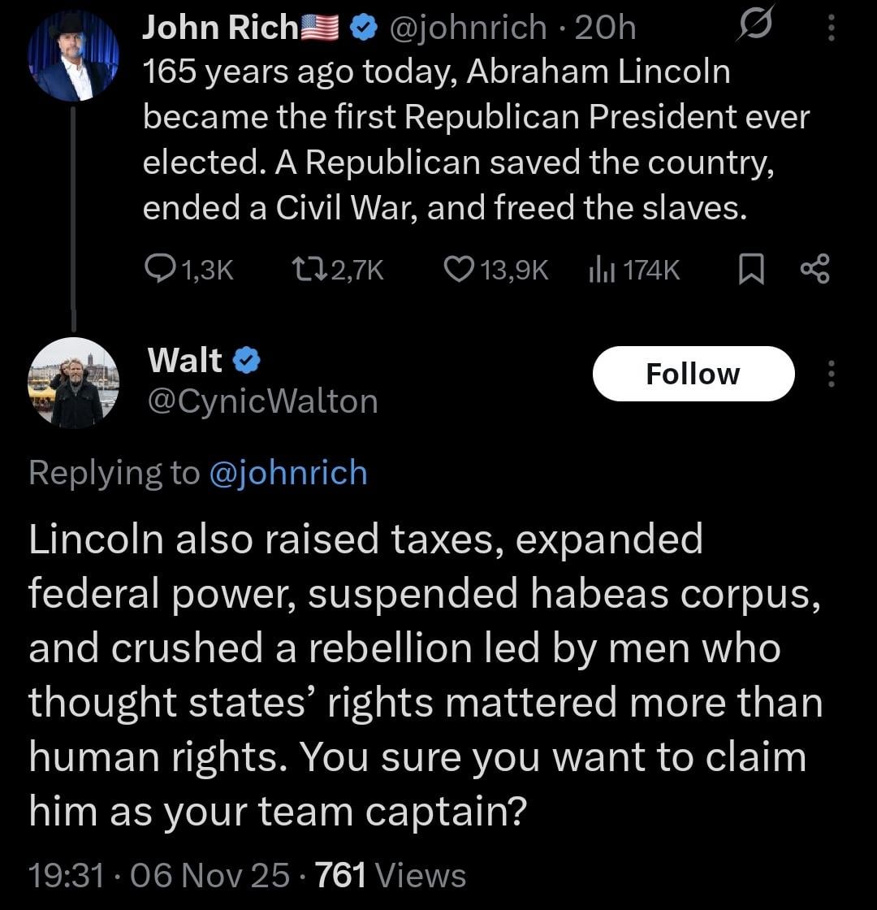Share John Rich's post via share icon
The width and height of the screenshot is (877, 910).
coord(814,270)
